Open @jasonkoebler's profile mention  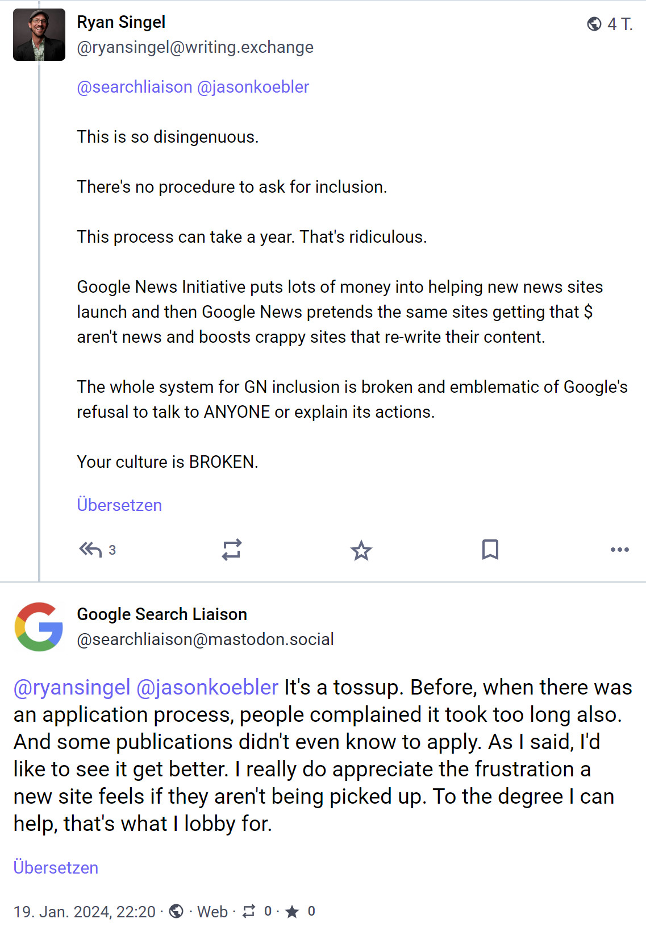coord(253,86)
